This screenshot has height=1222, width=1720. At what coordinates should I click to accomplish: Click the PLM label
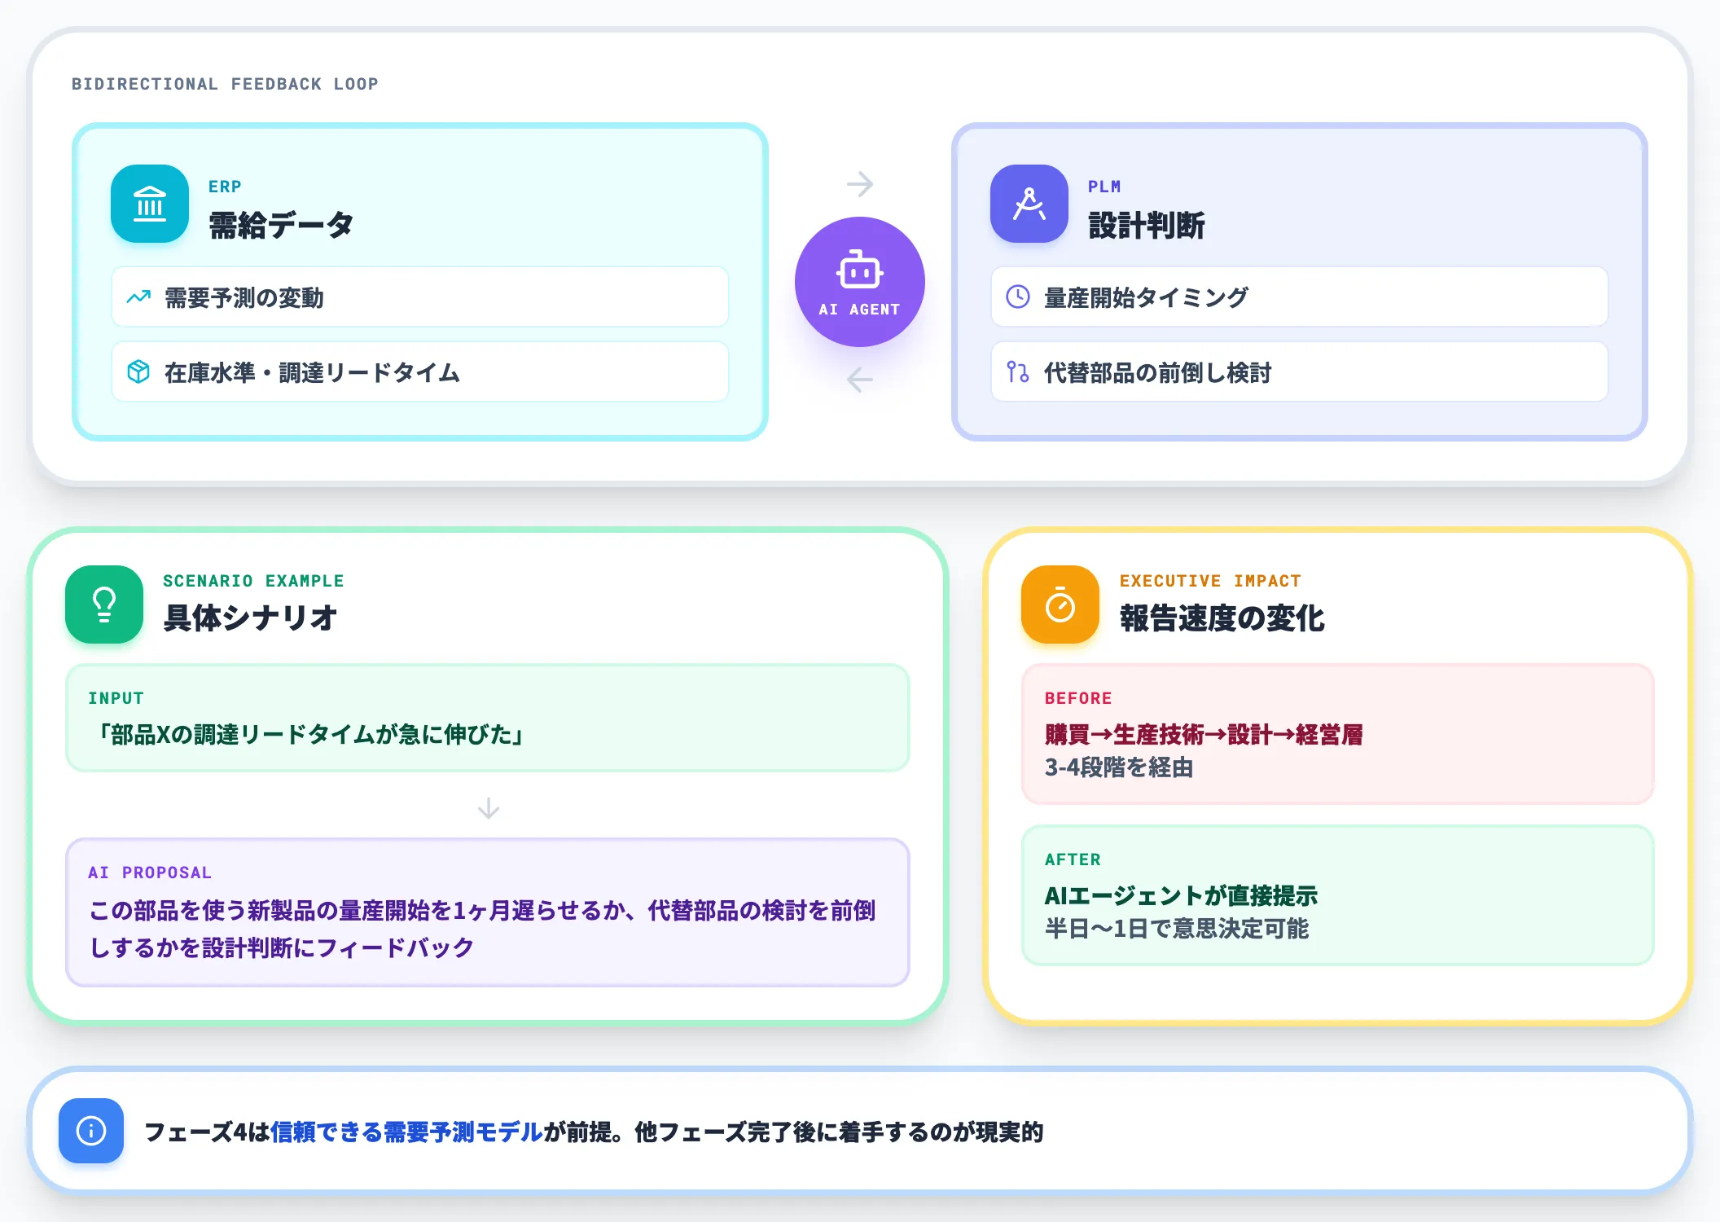tap(1104, 187)
